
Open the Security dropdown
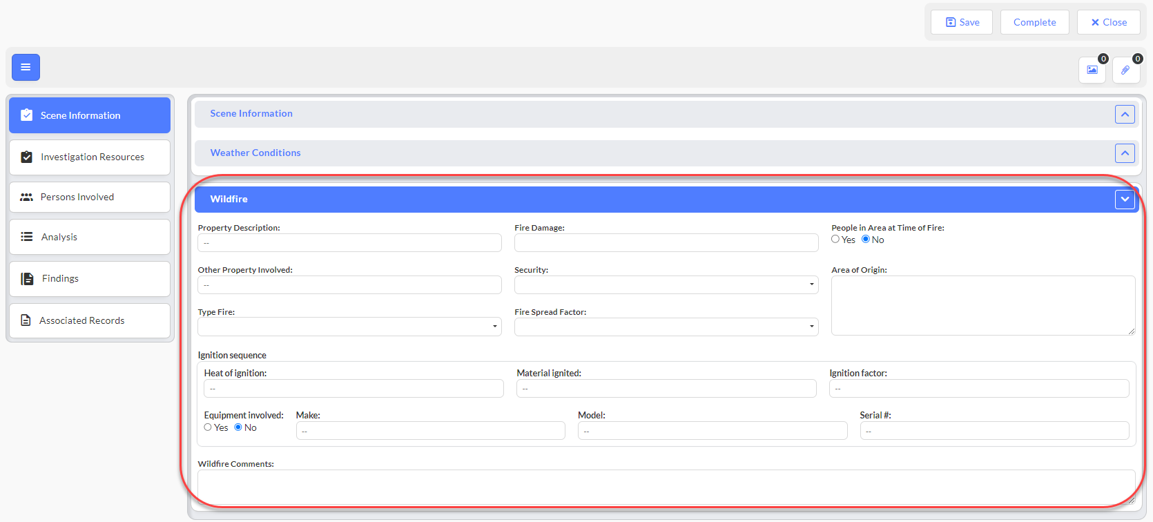click(x=666, y=284)
